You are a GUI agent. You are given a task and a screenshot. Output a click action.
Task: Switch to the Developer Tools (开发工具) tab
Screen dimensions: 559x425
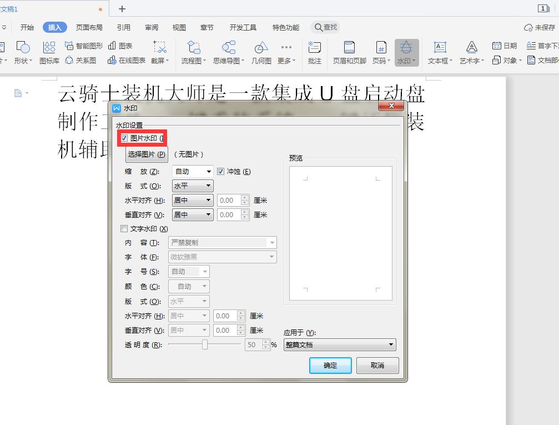pos(243,27)
